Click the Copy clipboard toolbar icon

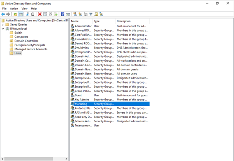[x=33, y=14]
